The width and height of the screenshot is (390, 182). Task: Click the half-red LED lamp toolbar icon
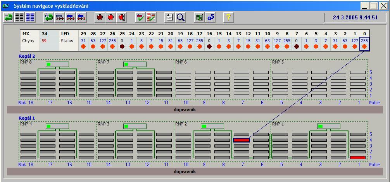click(121, 17)
